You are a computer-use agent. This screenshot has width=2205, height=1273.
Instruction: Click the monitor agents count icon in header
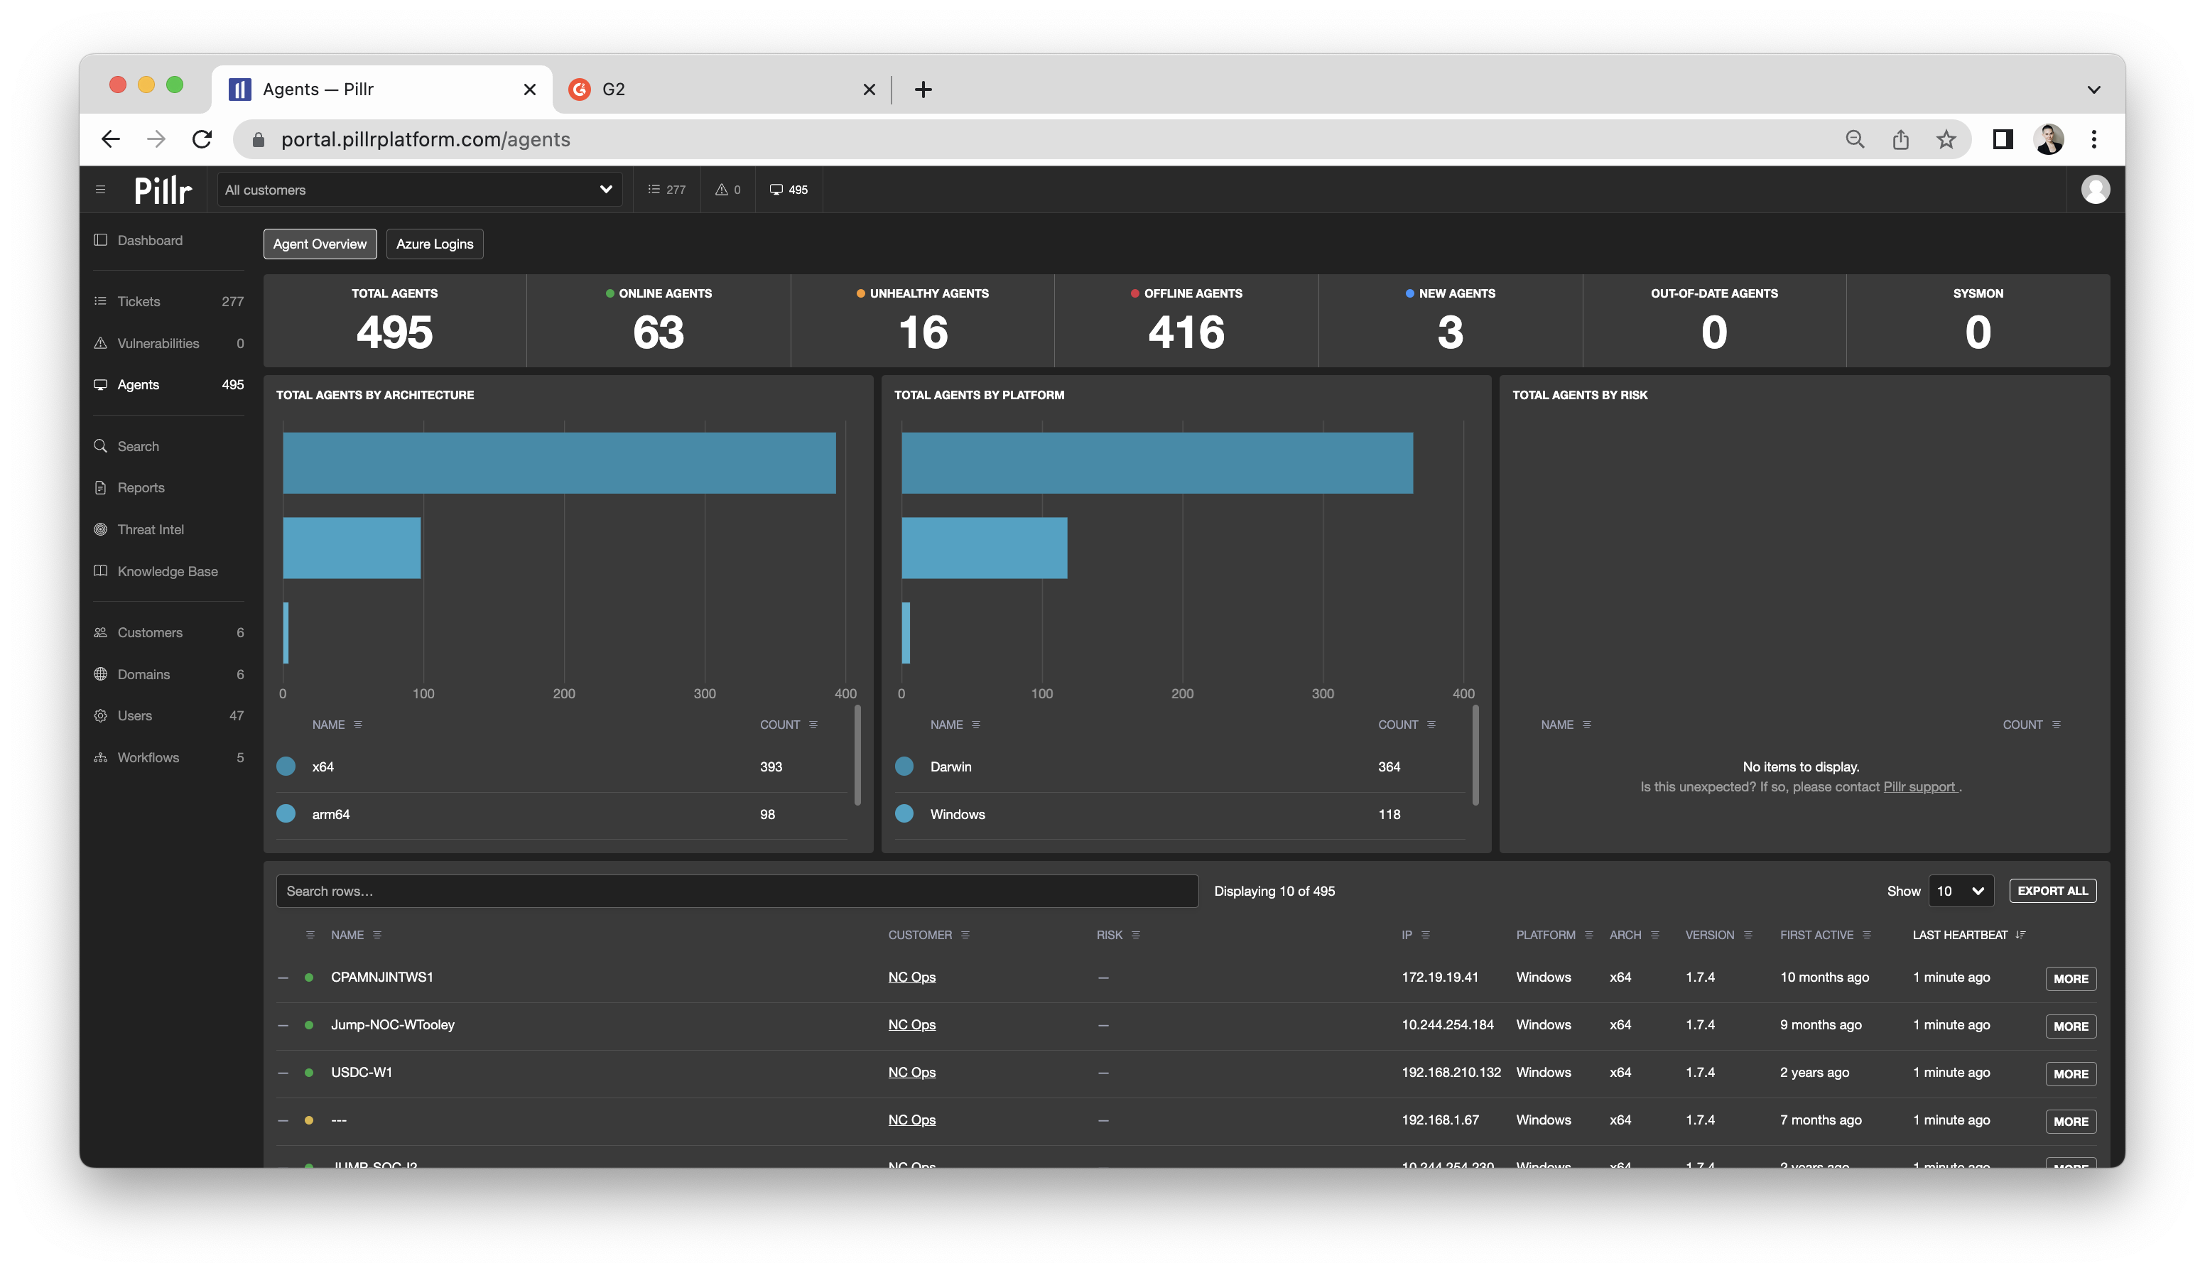tap(776, 190)
